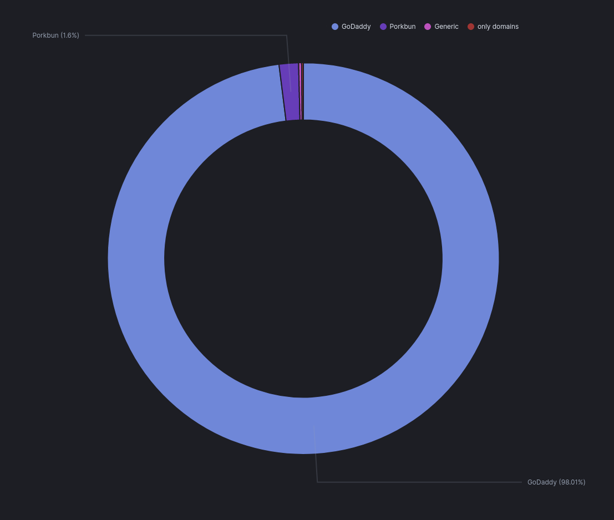Click the Porkbun slice where its leader line ends
Viewport: 614px width, 520px height.
[291, 90]
